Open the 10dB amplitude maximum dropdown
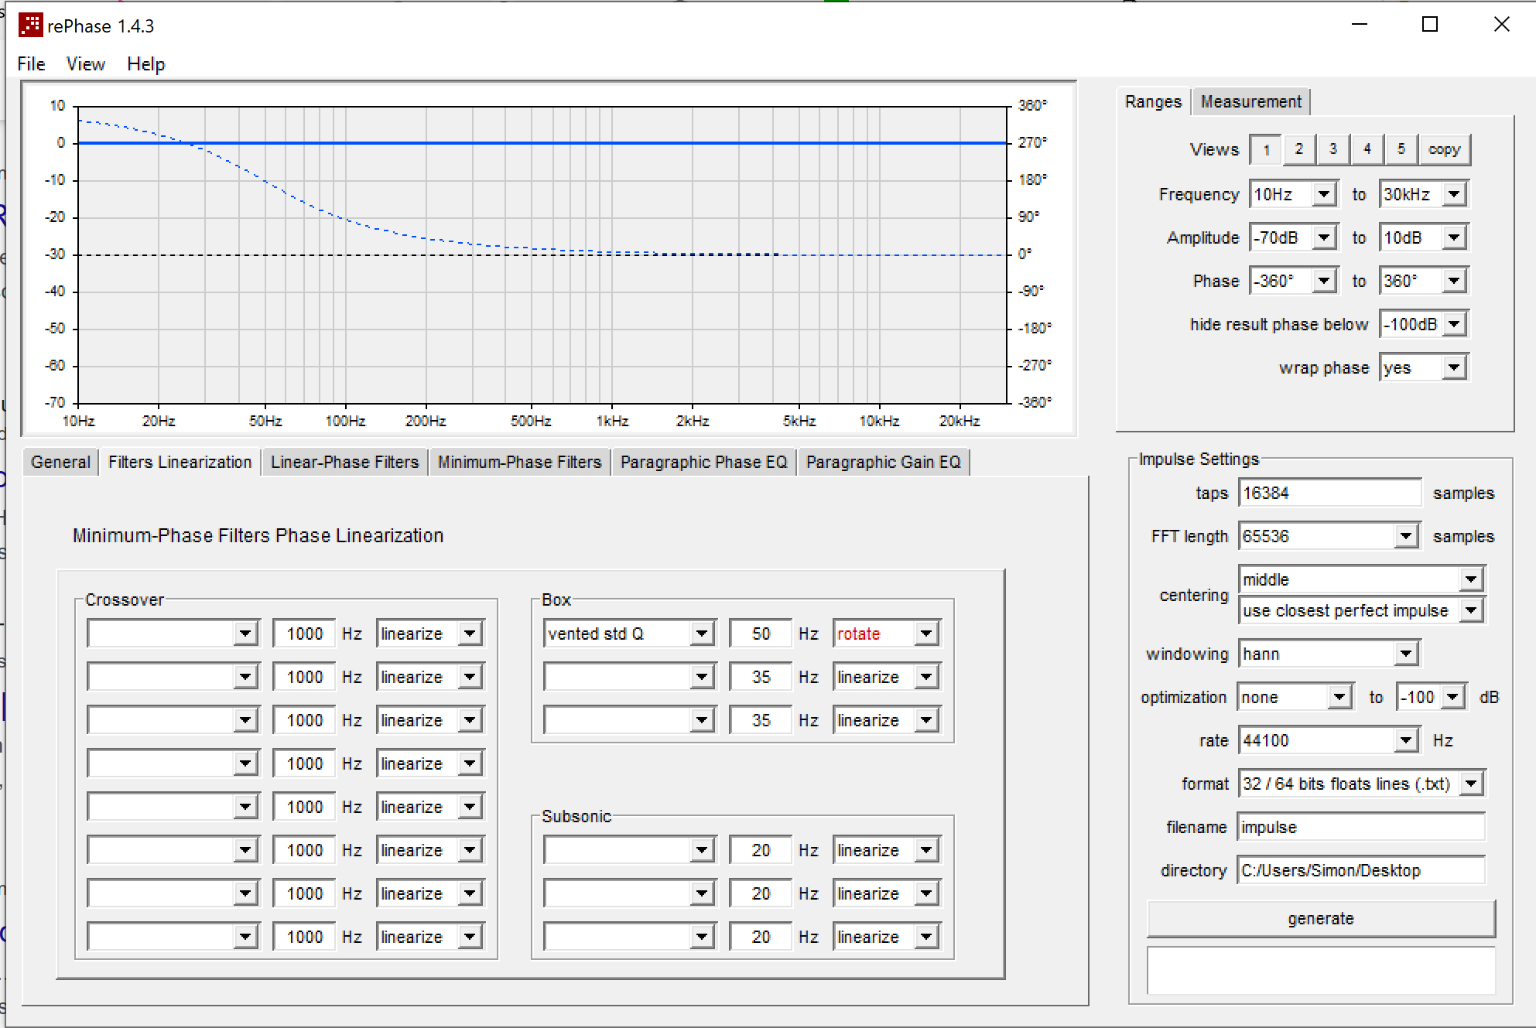The height and width of the screenshot is (1028, 1536). (1423, 237)
